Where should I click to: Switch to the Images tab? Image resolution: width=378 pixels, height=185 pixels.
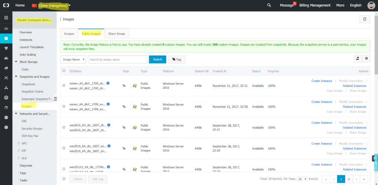point(69,33)
